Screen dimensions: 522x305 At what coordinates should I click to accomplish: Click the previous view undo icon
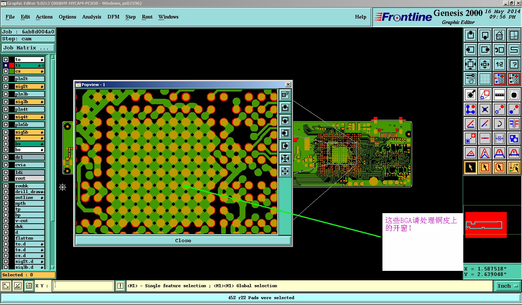click(x=500, y=50)
